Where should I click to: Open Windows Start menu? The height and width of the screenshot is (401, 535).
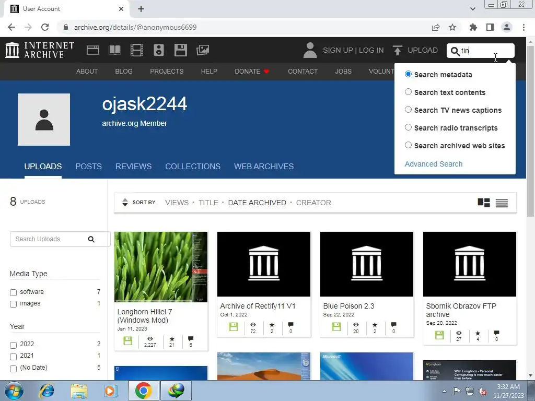[14, 391]
